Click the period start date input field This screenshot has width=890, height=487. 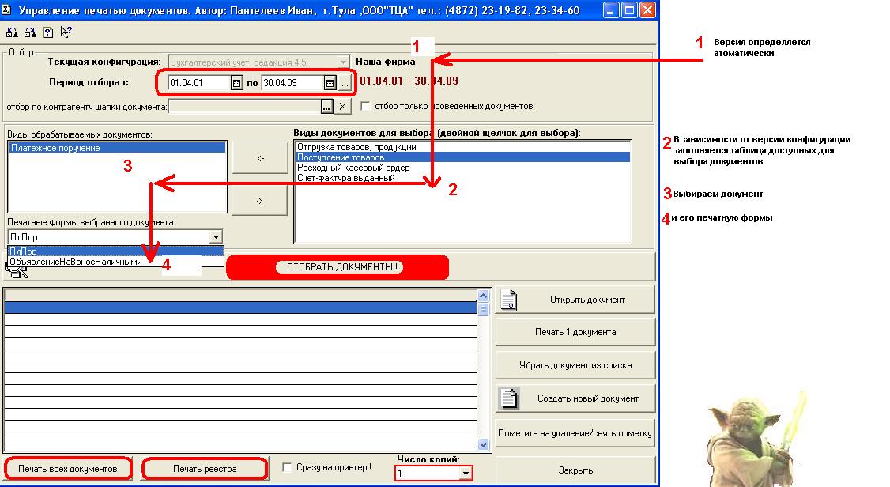coord(198,83)
